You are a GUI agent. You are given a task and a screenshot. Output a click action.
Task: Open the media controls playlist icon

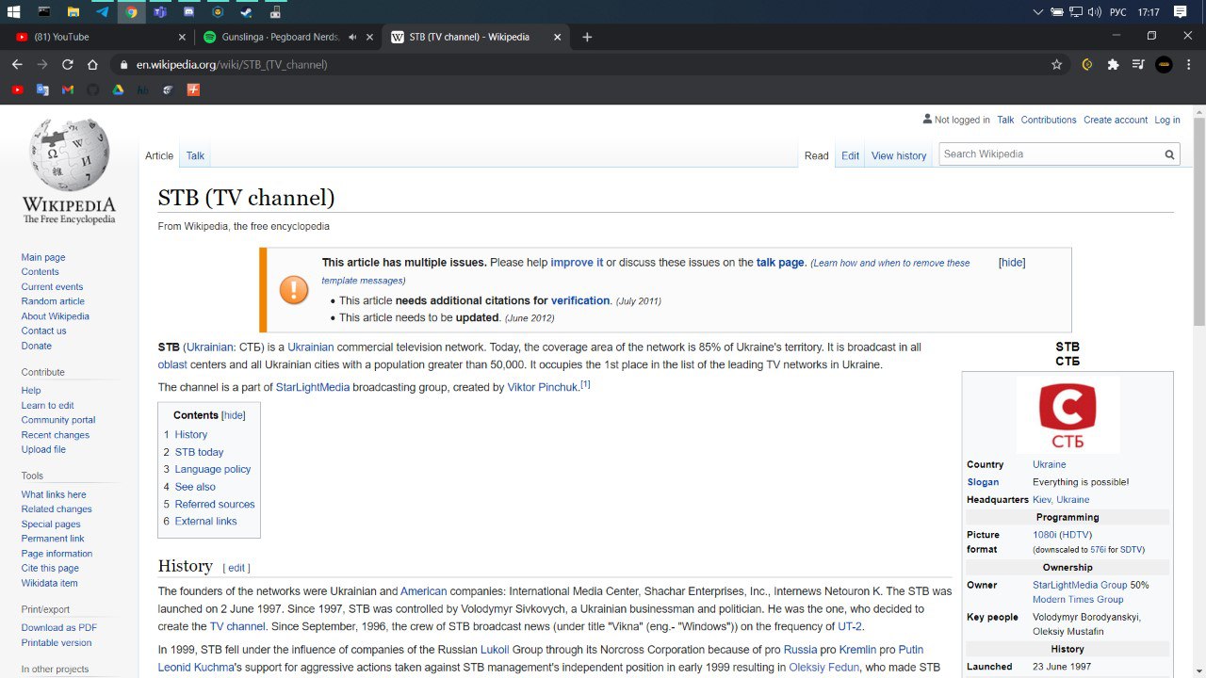click(1138, 65)
